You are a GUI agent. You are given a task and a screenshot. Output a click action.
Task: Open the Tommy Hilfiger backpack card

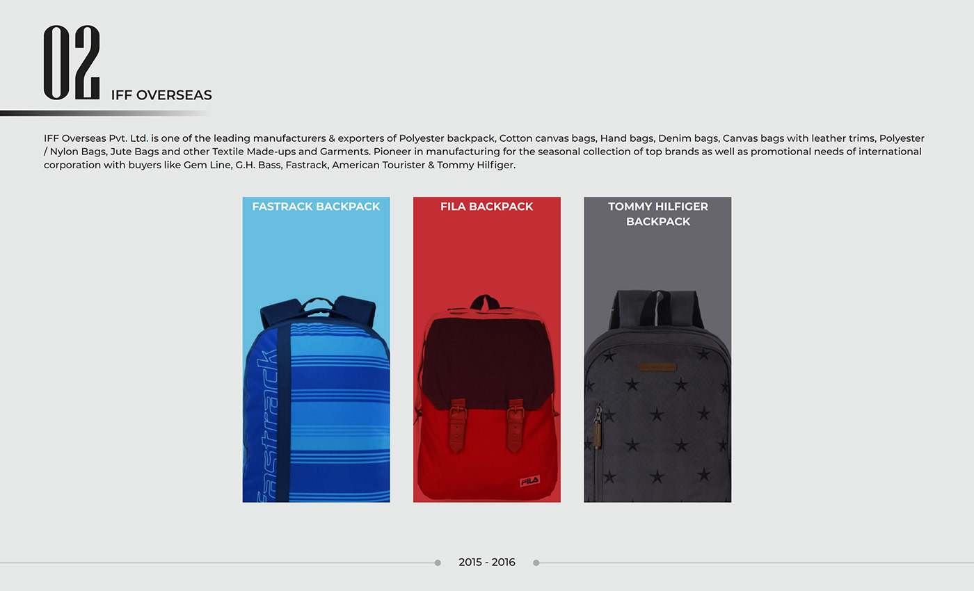tap(657, 349)
